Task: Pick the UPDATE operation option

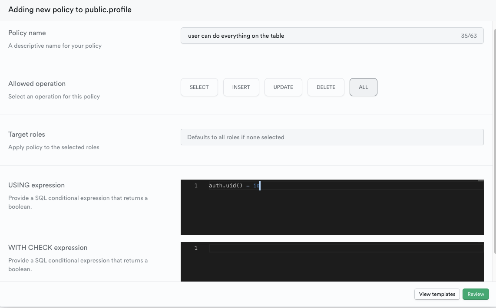Action: [x=283, y=87]
